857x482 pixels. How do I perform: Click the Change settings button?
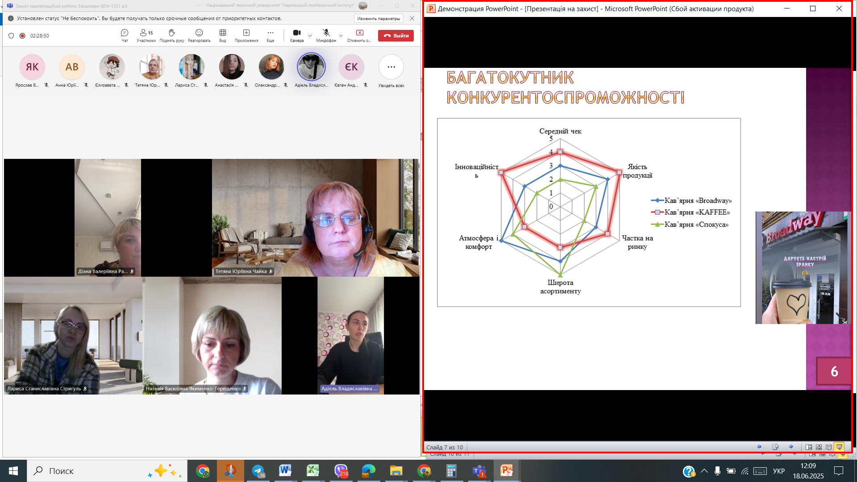pyautogui.click(x=379, y=18)
